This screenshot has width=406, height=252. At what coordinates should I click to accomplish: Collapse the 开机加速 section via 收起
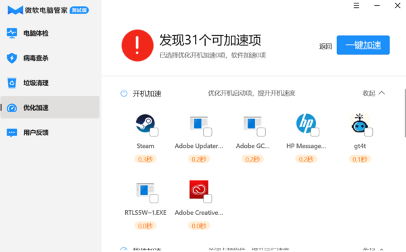(x=374, y=93)
